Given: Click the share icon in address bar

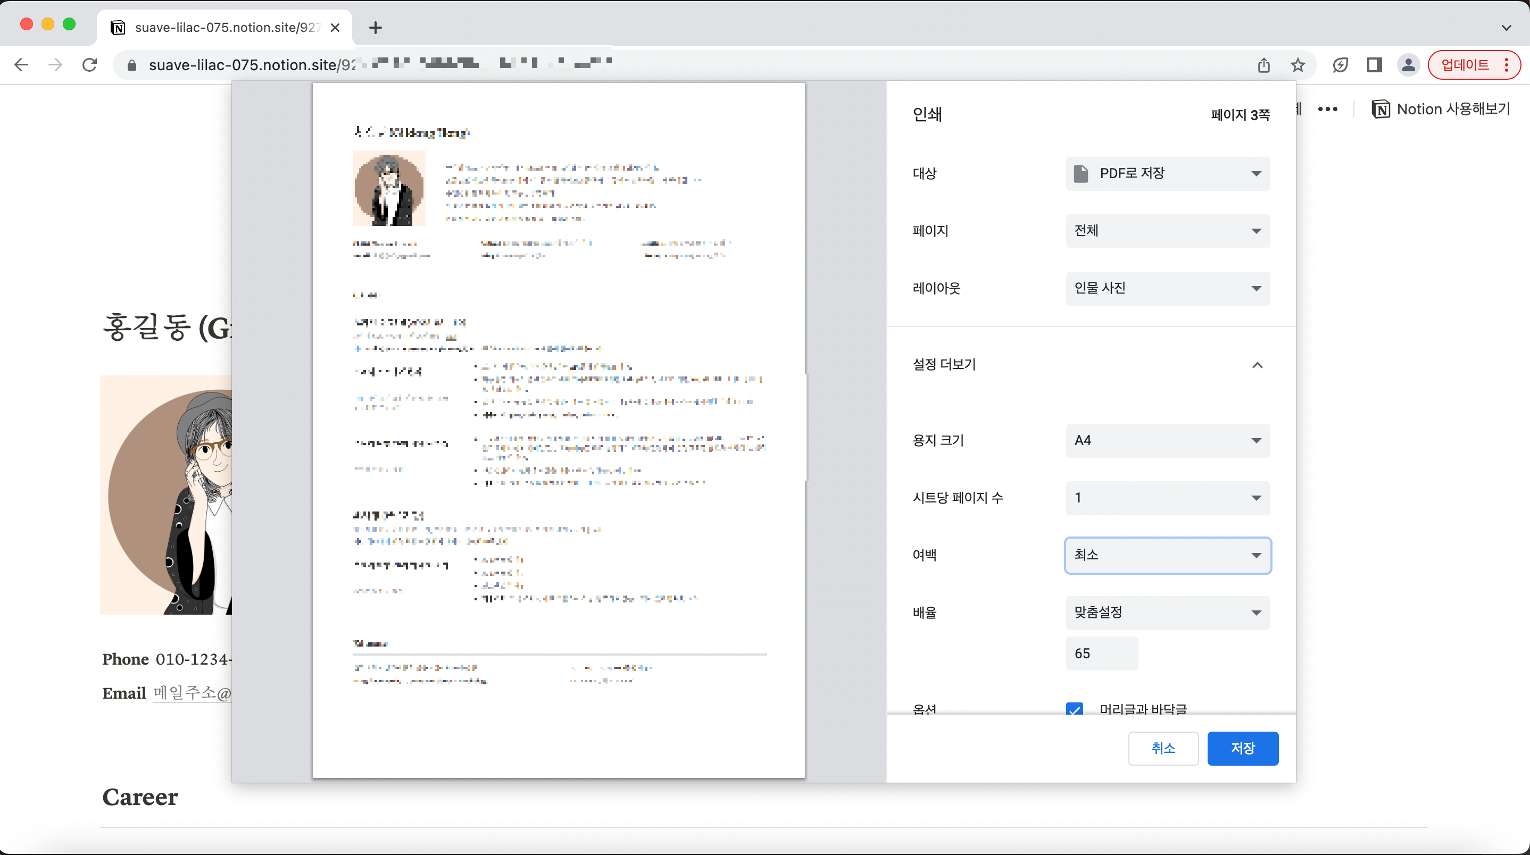Looking at the screenshot, I should tap(1263, 65).
